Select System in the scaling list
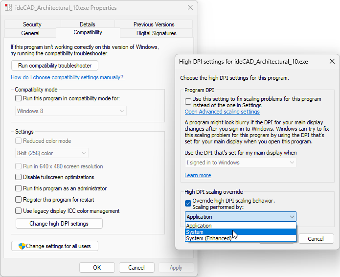 (x=241, y=232)
